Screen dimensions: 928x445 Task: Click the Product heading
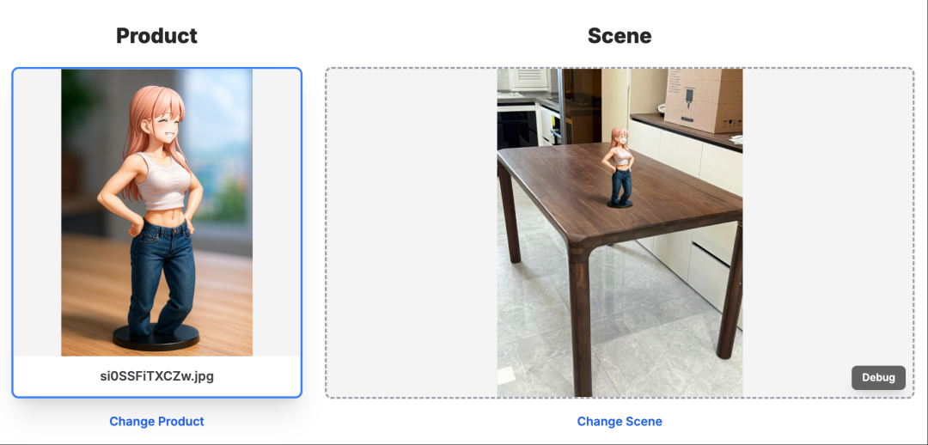click(156, 35)
